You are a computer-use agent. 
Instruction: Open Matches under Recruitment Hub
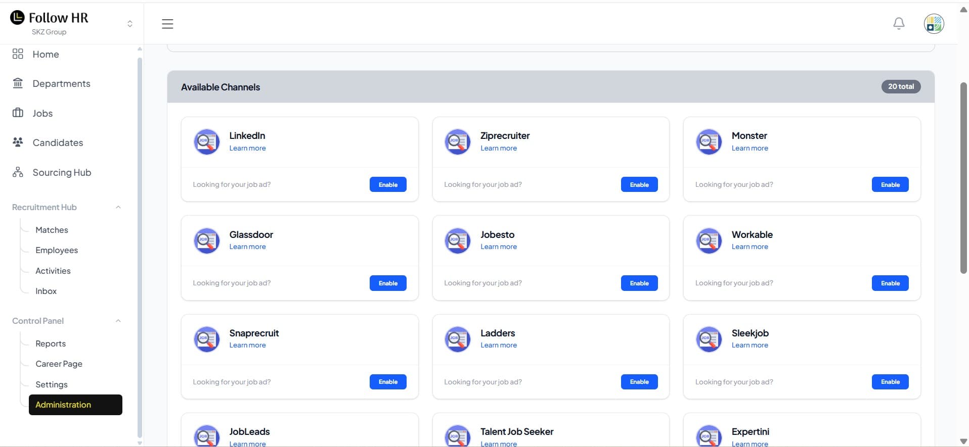point(52,230)
